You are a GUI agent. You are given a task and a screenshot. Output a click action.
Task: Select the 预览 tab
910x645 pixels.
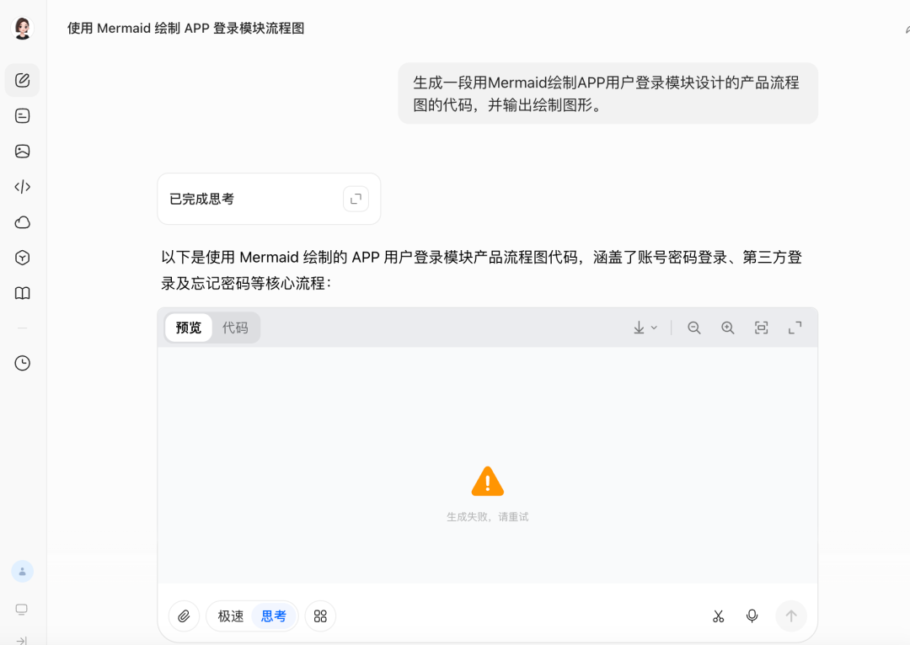189,328
